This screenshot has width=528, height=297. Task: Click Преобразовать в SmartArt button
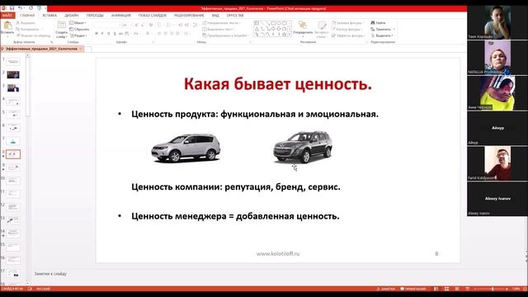click(225, 35)
